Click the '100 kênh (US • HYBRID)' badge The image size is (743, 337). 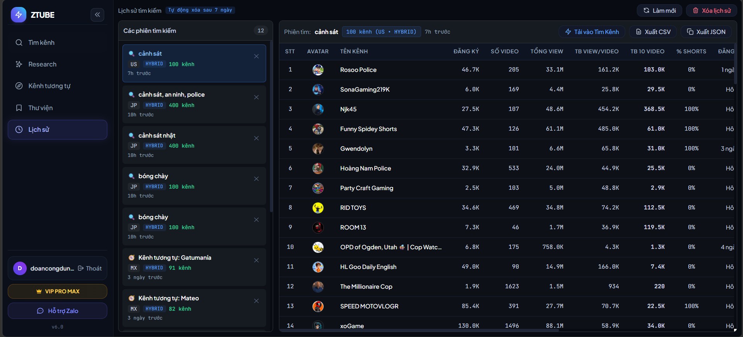[381, 32]
